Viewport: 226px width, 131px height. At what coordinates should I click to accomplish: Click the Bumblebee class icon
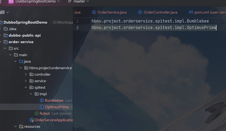click(x=42, y=100)
